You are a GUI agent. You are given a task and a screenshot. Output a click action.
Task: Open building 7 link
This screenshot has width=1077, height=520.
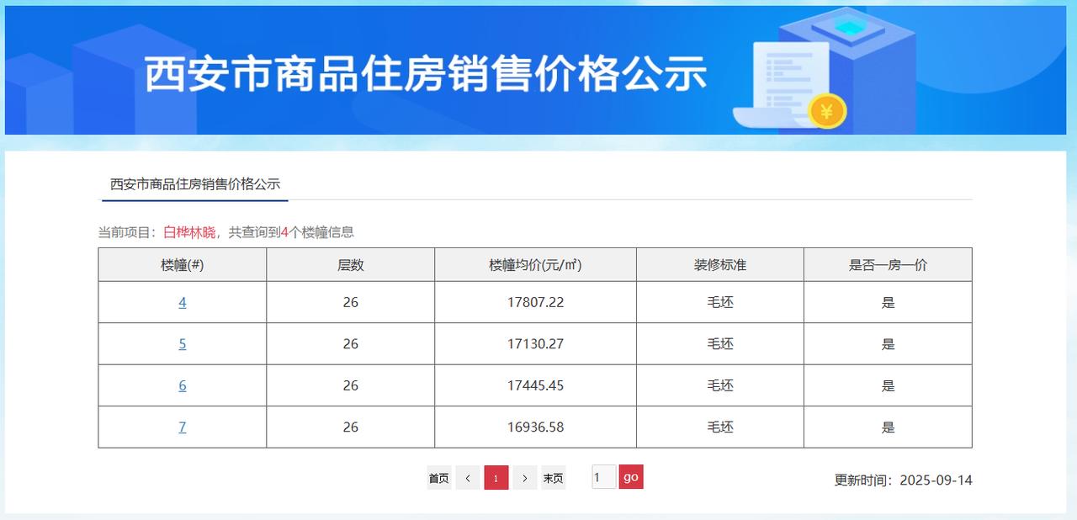click(183, 427)
